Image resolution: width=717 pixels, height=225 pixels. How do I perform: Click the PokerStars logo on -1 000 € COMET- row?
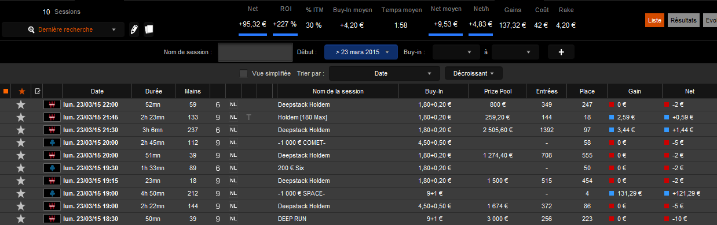(x=52, y=142)
